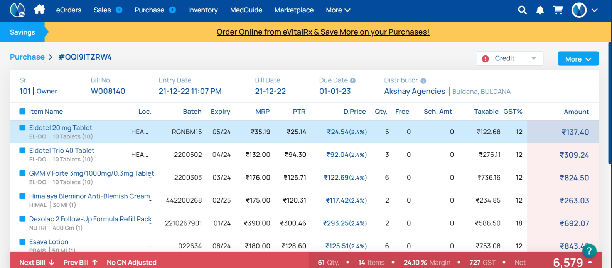Go back to Purchase breadcrumb
This screenshot has height=268, width=612.
coord(27,57)
